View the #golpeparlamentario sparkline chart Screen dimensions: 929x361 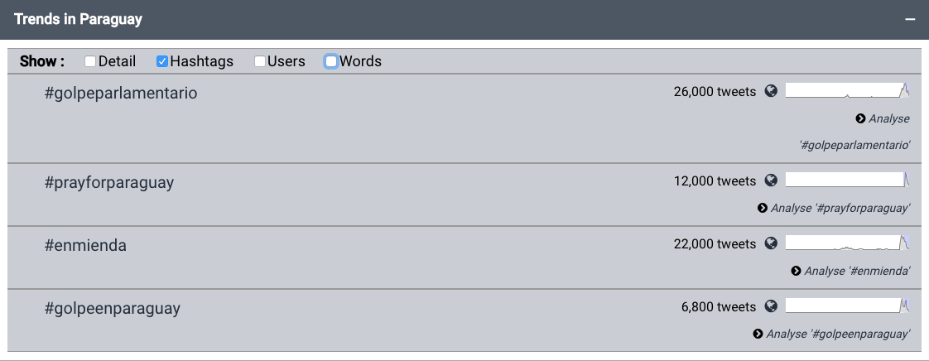pyautogui.click(x=847, y=91)
